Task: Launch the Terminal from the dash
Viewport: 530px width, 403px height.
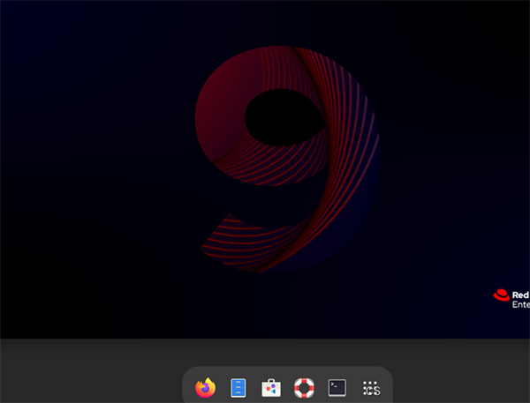Action: click(337, 388)
